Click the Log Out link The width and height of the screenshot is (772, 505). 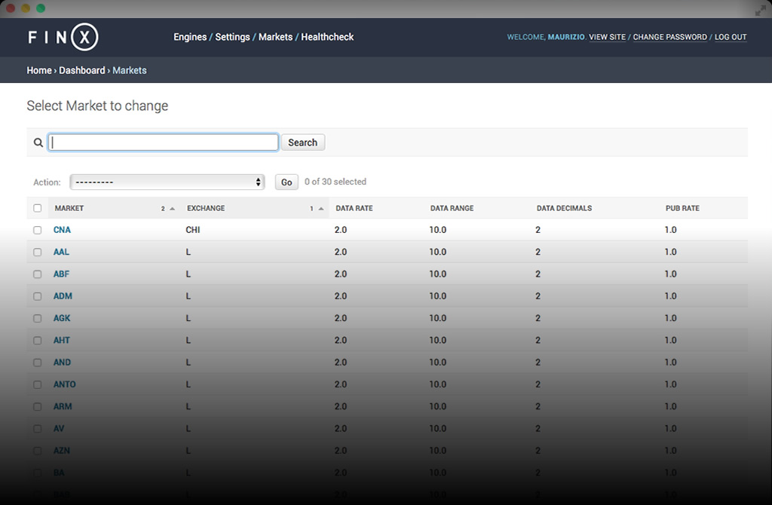[731, 37]
